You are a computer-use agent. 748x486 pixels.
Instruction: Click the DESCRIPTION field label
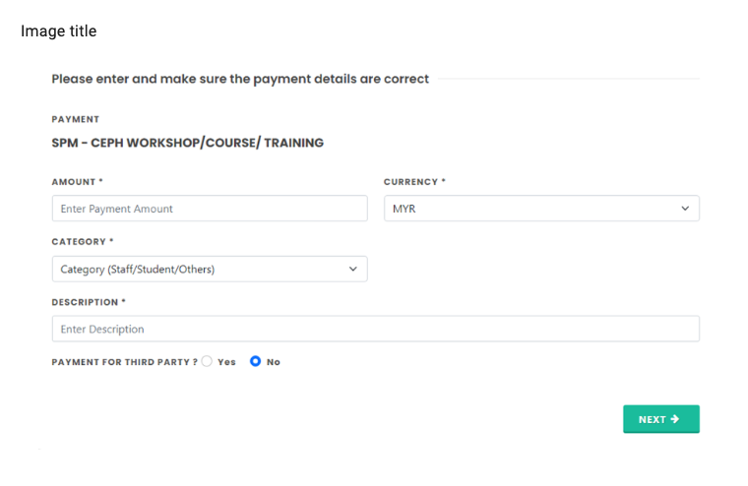[89, 302]
